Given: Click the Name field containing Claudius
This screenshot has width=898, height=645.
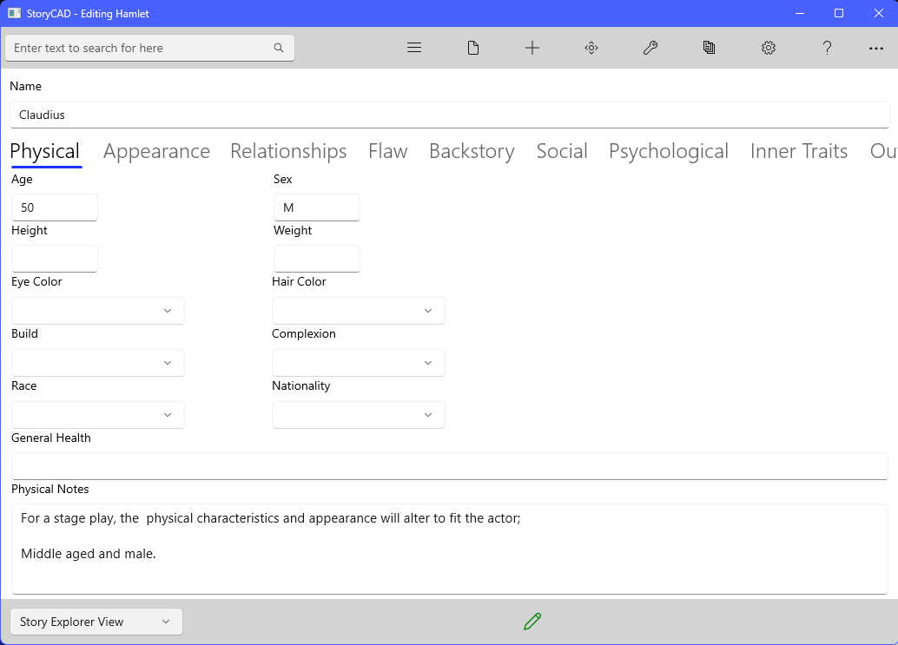Looking at the screenshot, I should click(x=450, y=115).
